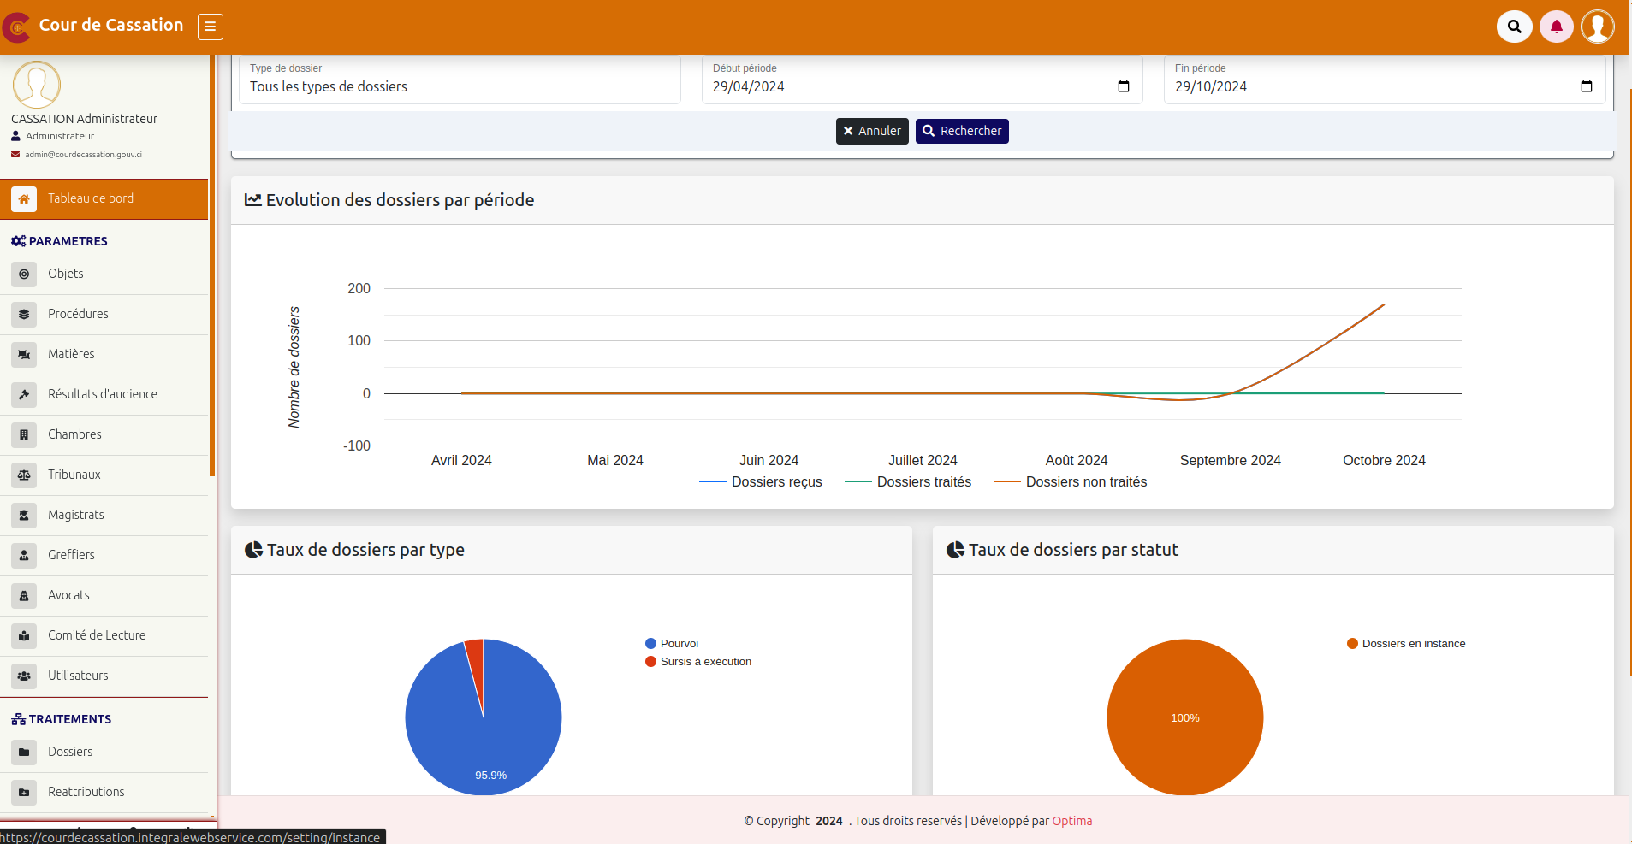Click the Résultats d'audience gavel icon
1632x844 pixels.
(24, 395)
